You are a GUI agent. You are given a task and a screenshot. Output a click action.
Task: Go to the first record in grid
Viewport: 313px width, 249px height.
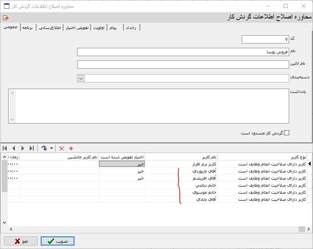click(5, 148)
